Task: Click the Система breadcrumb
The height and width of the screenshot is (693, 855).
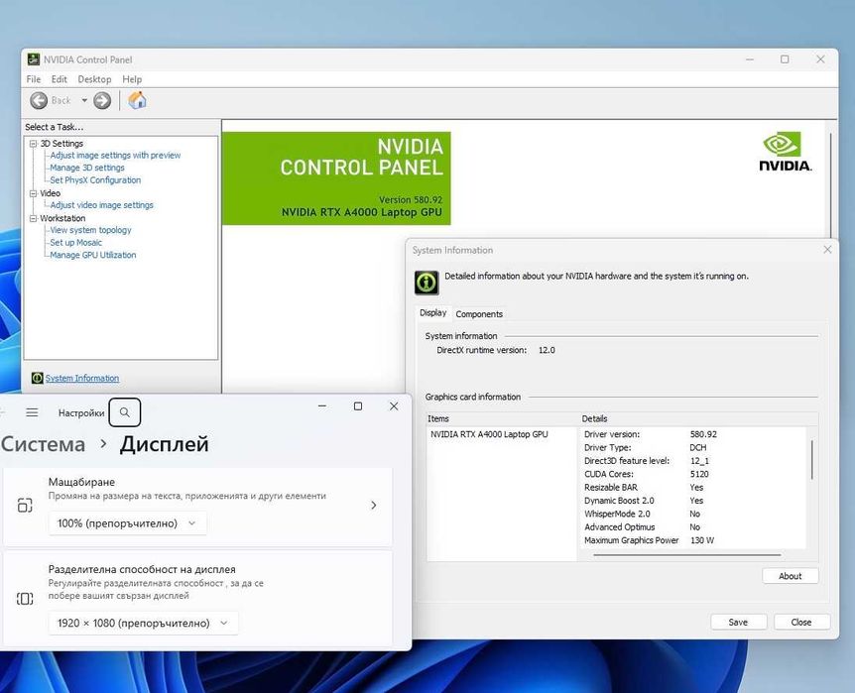Action: coord(43,444)
